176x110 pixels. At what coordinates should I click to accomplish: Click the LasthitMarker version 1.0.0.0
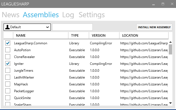point(95,77)
